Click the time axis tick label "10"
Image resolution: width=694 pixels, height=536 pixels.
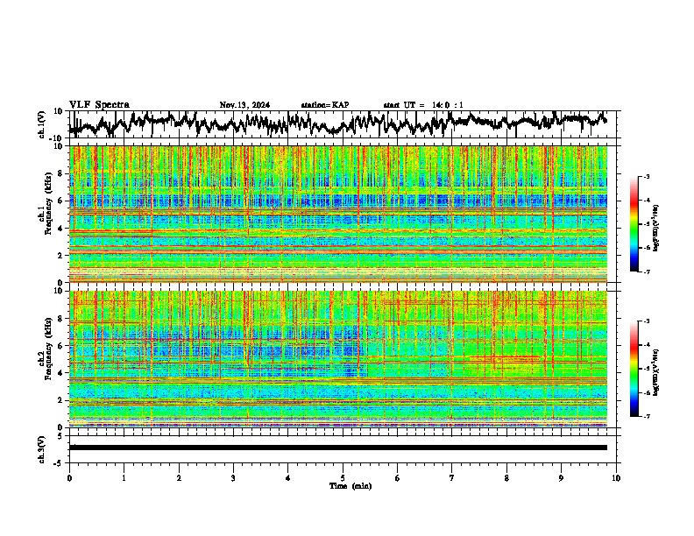click(616, 478)
